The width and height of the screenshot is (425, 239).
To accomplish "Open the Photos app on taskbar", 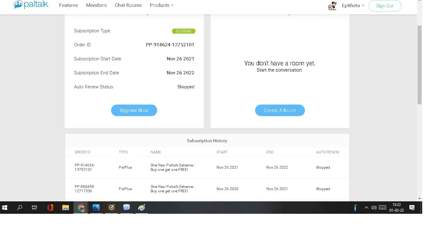I will pos(96,208).
